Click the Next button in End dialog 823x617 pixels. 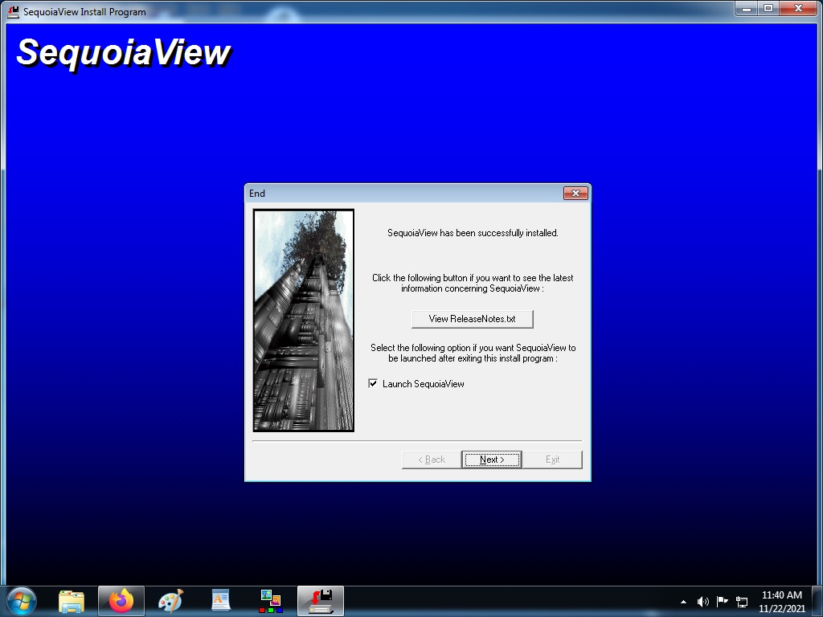pos(491,460)
